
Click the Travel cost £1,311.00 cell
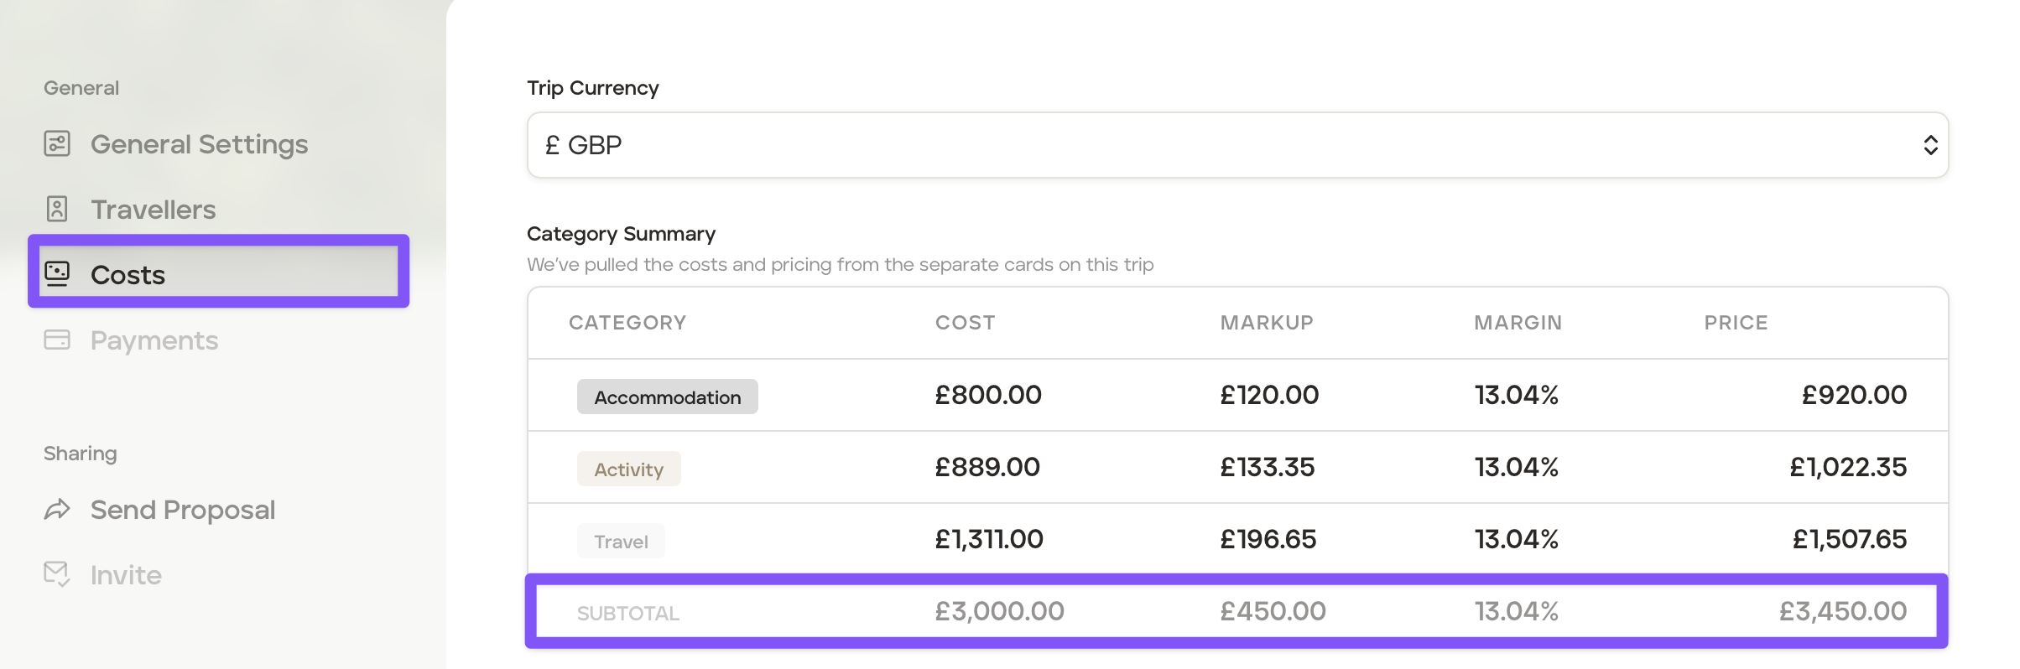tap(989, 539)
